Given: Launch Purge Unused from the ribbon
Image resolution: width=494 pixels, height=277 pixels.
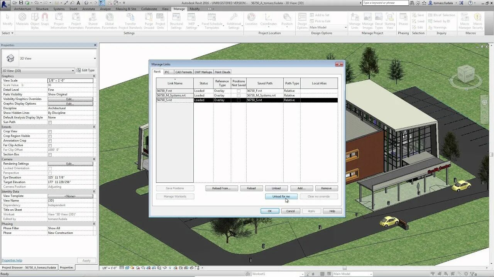Looking at the screenshot, I should tap(149, 21).
